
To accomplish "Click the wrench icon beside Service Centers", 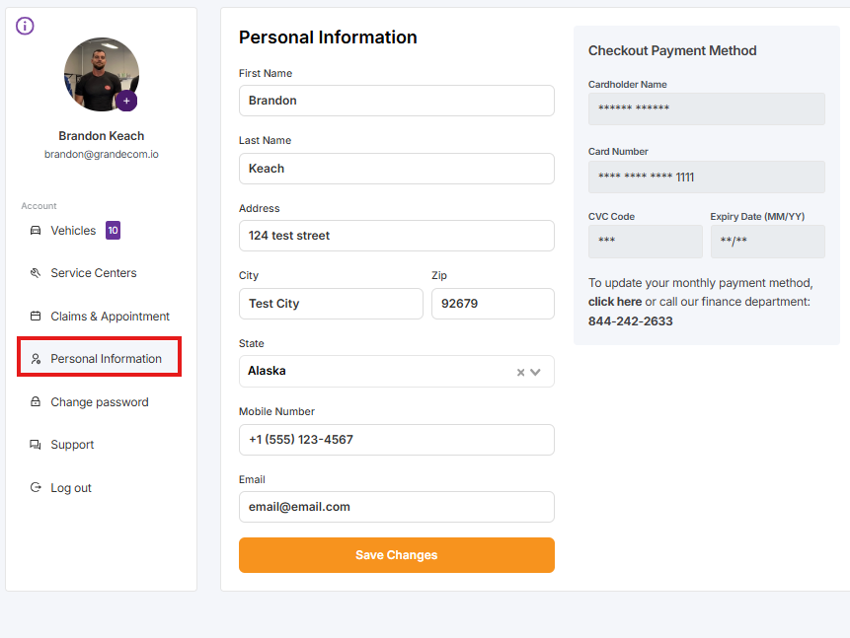I will click(36, 273).
